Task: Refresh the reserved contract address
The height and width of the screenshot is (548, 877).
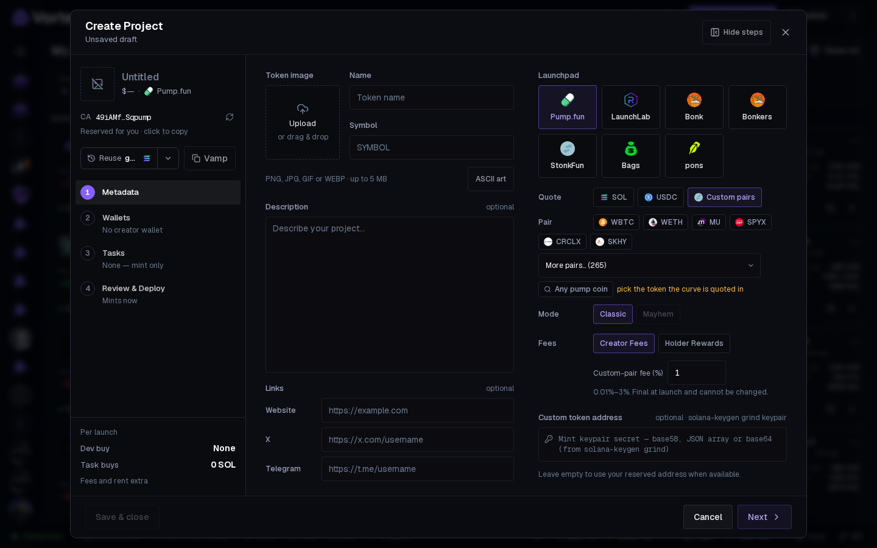Action: [x=230, y=117]
